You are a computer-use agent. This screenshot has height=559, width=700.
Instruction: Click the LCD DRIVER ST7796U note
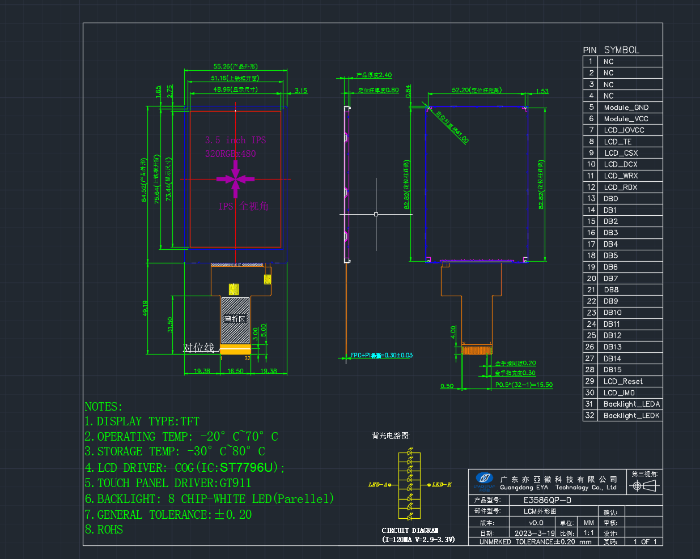[x=185, y=468]
